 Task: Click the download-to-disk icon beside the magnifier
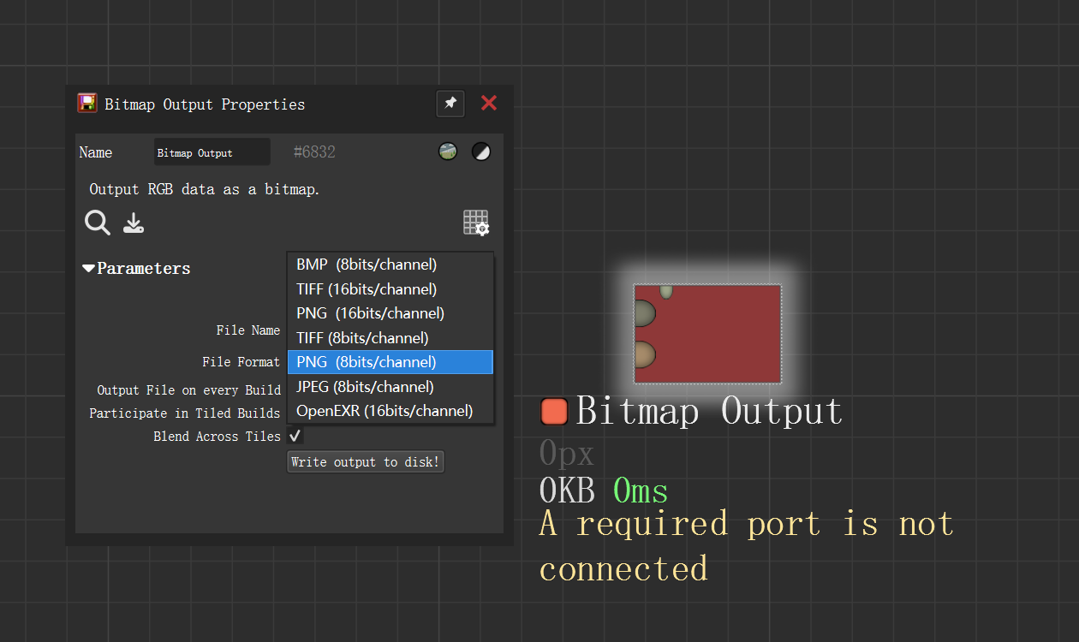point(134,223)
